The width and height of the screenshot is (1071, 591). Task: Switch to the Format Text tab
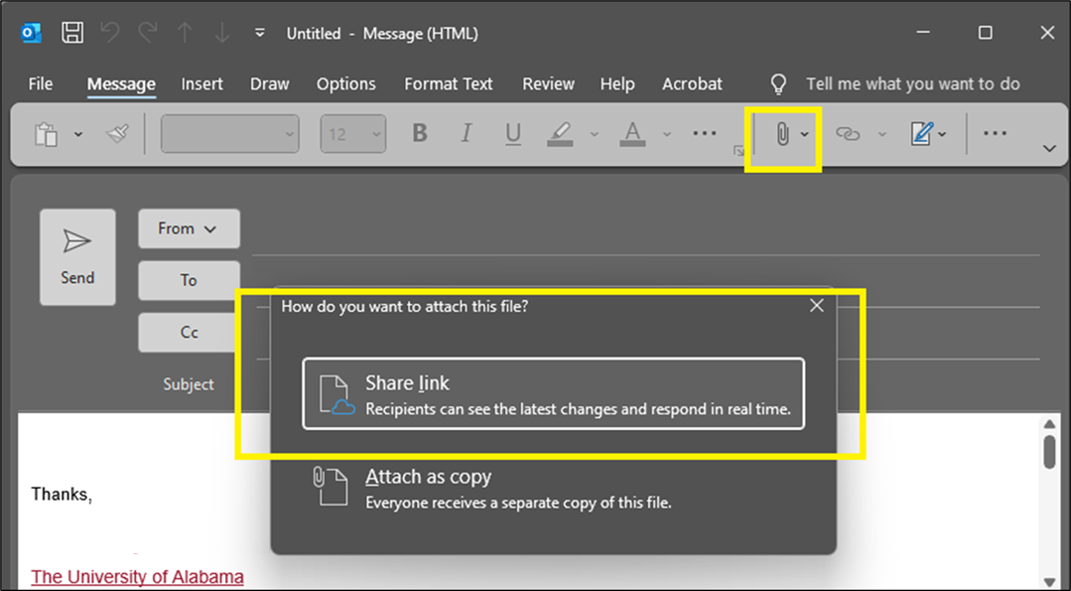click(x=448, y=84)
